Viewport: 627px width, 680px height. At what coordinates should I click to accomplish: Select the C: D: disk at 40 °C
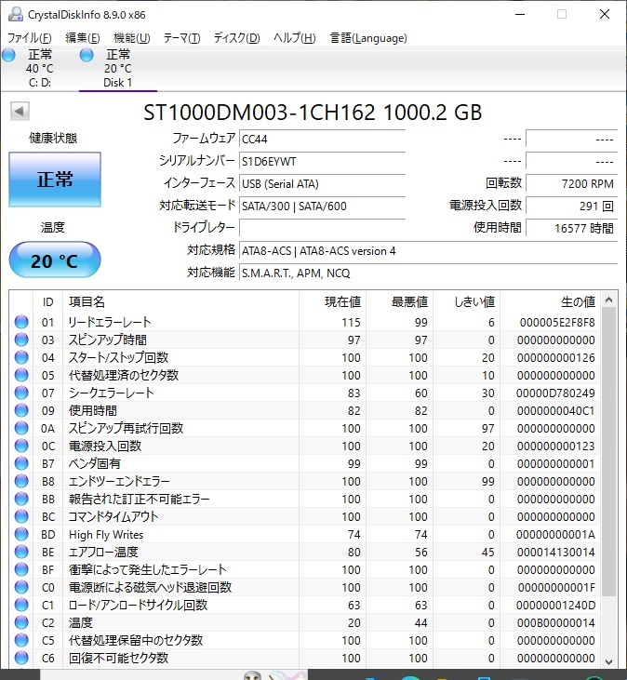(39, 68)
